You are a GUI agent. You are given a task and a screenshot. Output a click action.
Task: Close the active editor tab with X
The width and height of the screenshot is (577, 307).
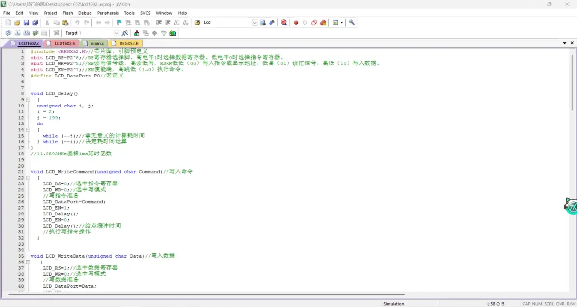572,43
